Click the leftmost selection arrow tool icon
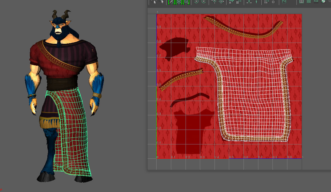Viewport: 331px width, 192px height. [x=155, y=2]
